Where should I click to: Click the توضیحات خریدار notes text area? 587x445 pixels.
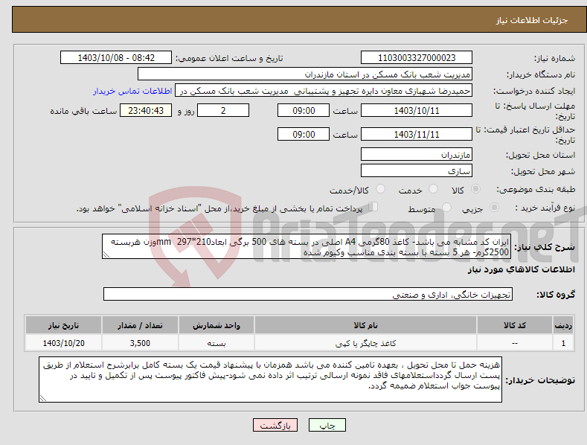coord(270,380)
